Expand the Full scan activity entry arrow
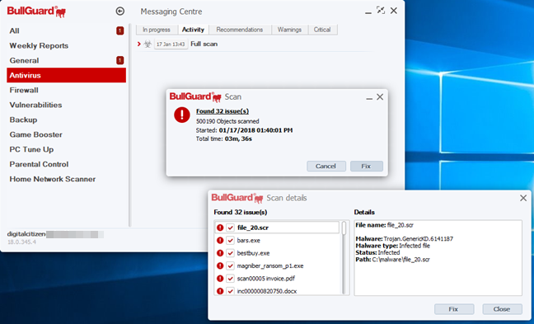Image resolution: width=534 pixels, height=324 pixels. [x=139, y=44]
